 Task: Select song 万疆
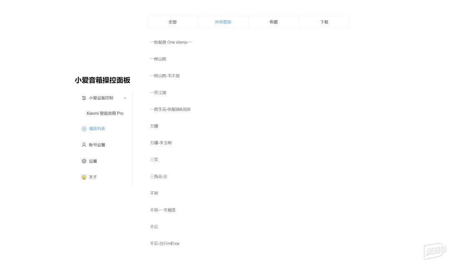tap(154, 126)
